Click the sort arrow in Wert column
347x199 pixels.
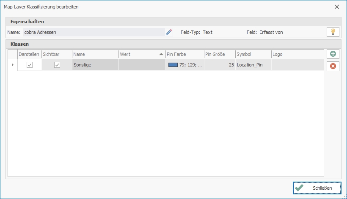point(161,54)
